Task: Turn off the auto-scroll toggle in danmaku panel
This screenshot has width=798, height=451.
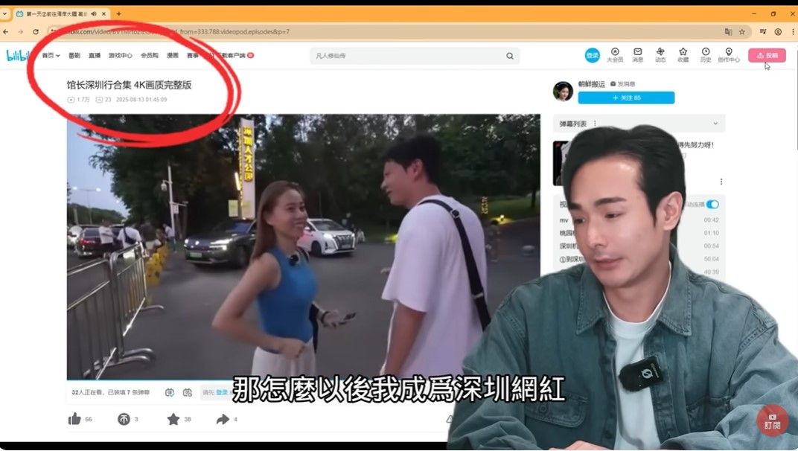Action: [712, 205]
